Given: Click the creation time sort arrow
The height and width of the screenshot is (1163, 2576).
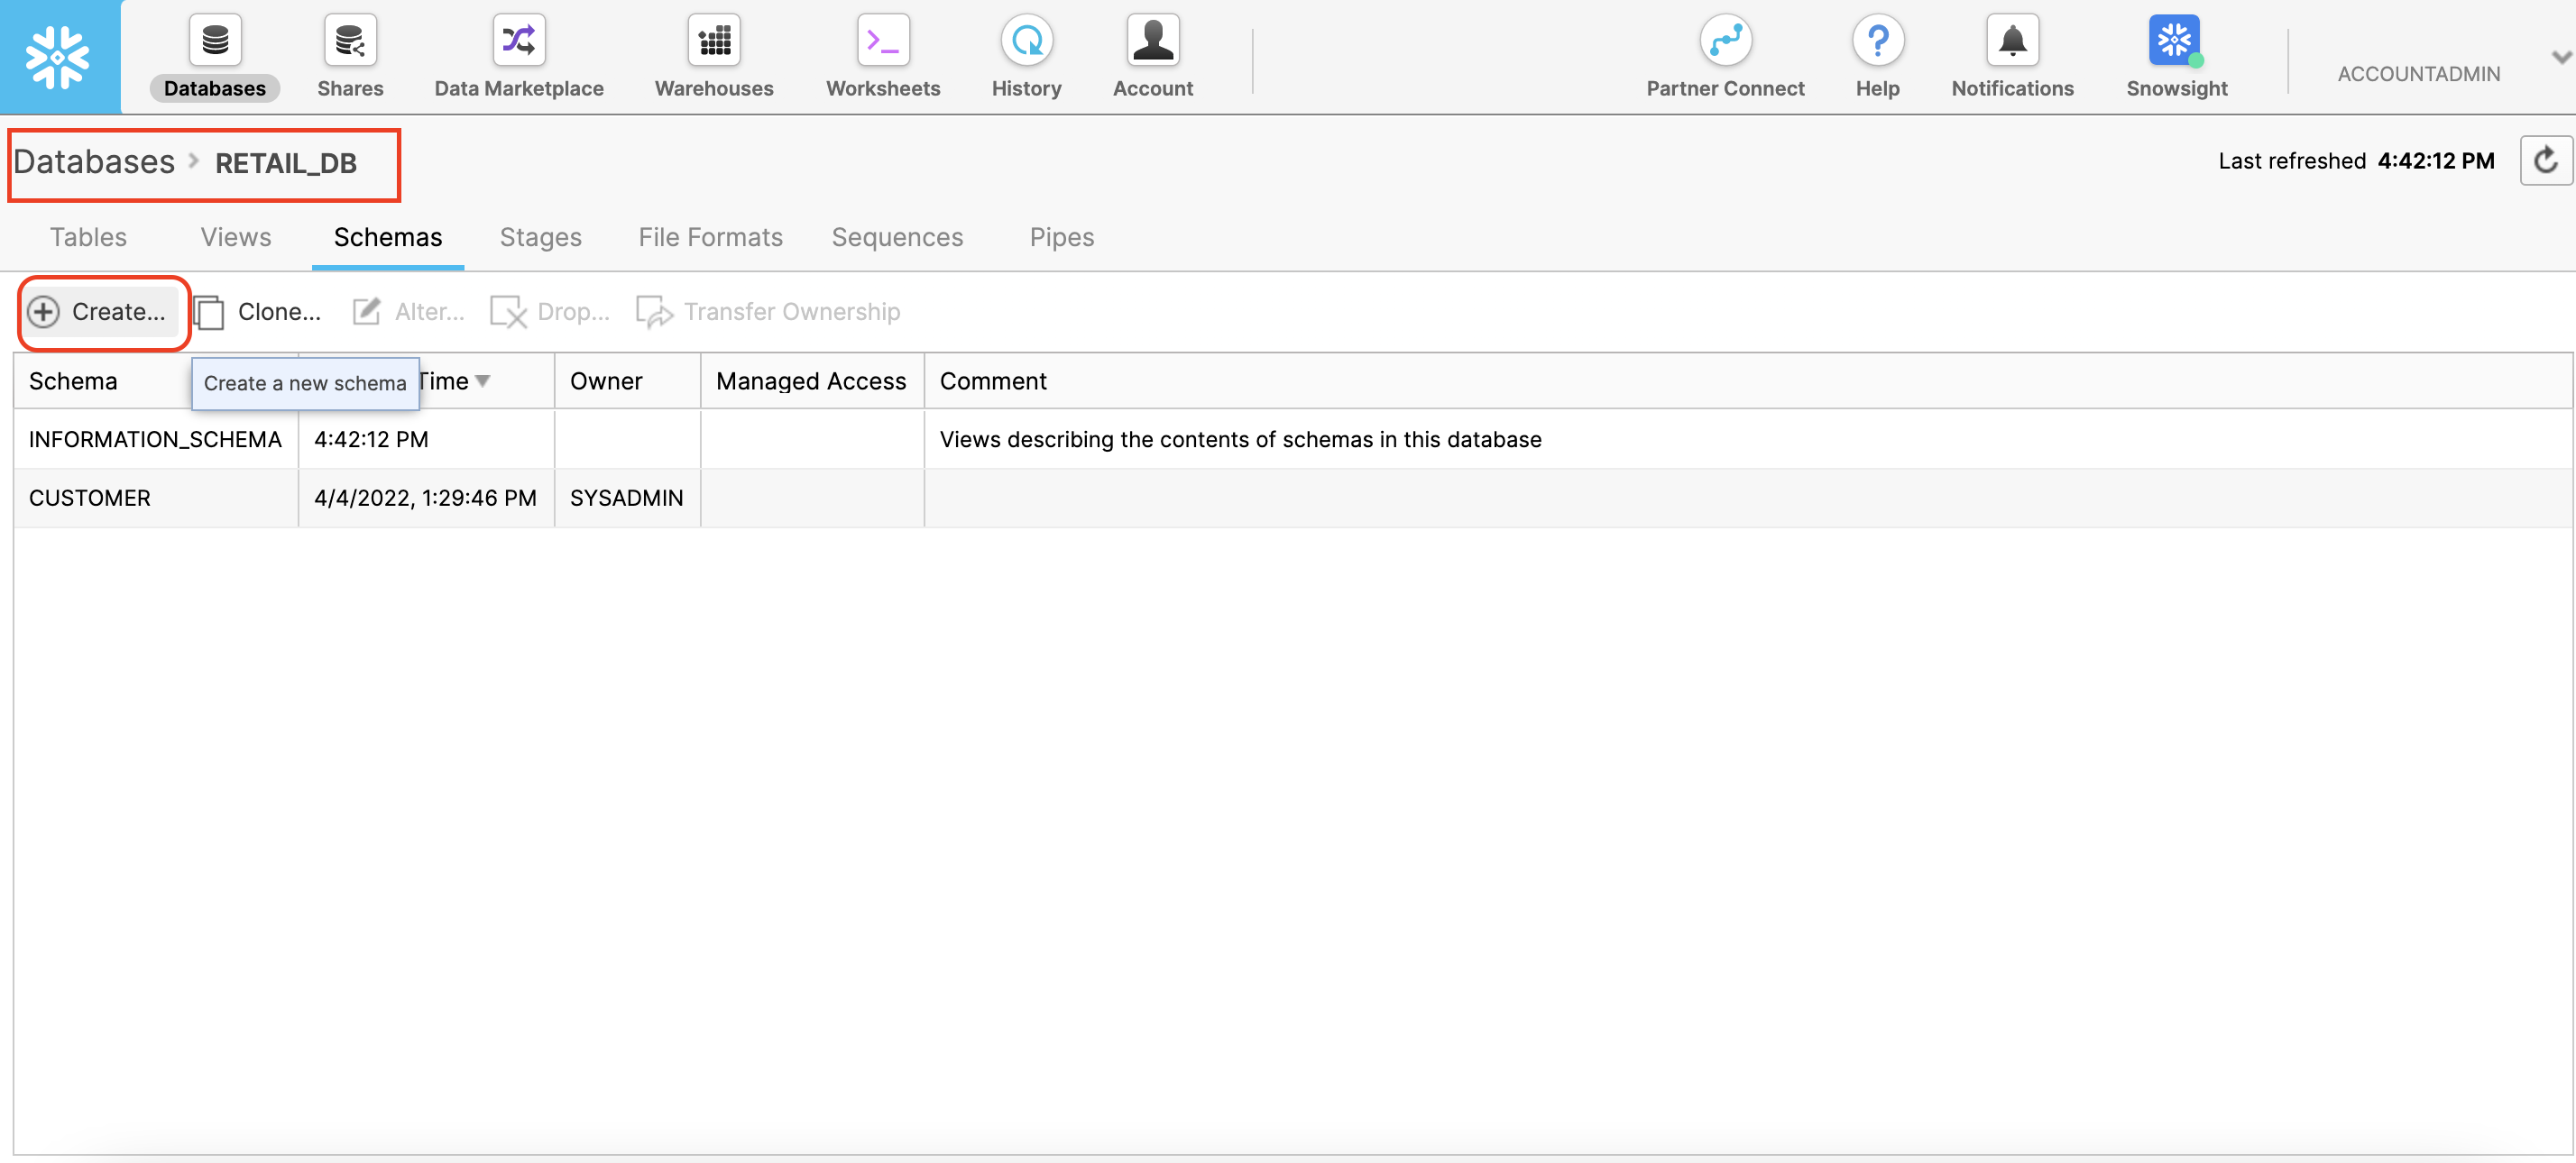Looking at the screenshot, I should (x=483, y=380).
